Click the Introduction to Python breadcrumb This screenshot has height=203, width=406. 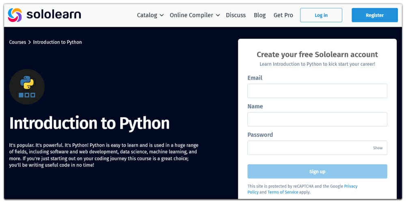pyautogui.click(x=58, y=42)
